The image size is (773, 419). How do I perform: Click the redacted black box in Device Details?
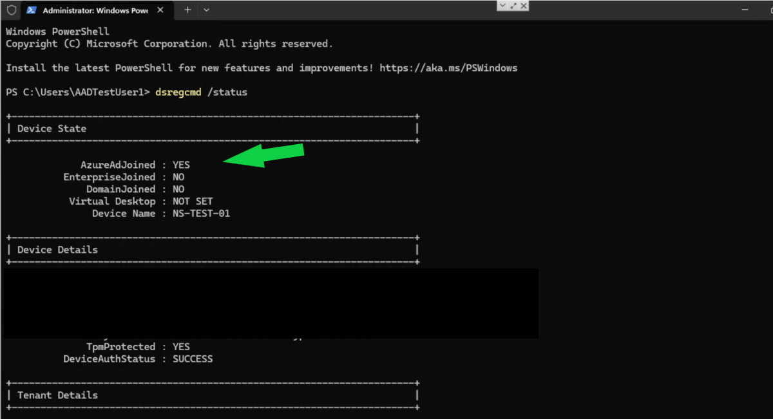tap(271, 303)
